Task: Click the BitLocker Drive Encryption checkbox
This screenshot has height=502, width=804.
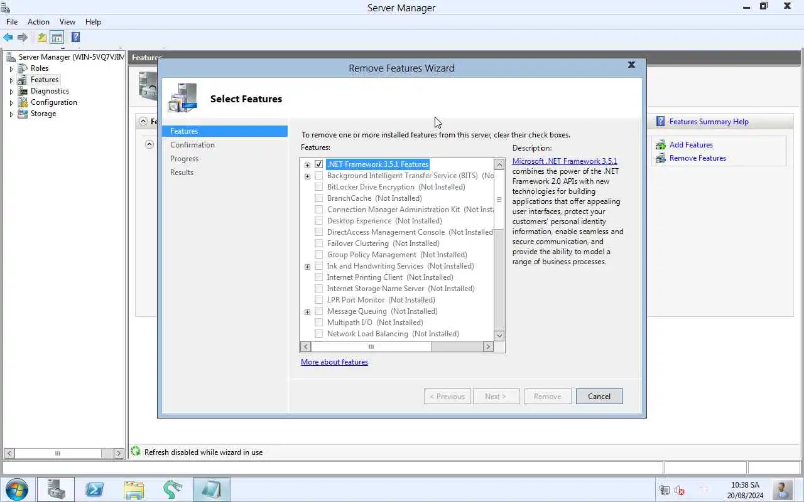Action: [x=319, y=187]
